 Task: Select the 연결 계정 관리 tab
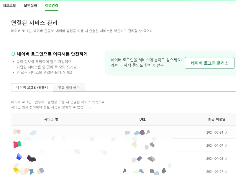click(x=69, y=87)
